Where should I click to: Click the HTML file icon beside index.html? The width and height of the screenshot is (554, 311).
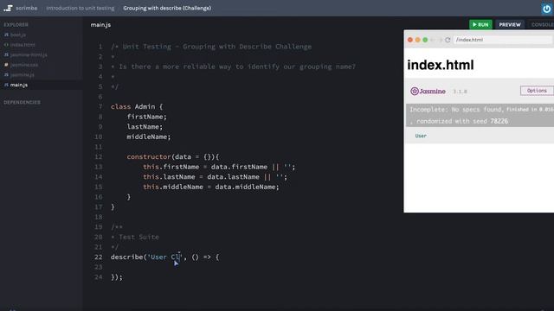coord(6,44)
